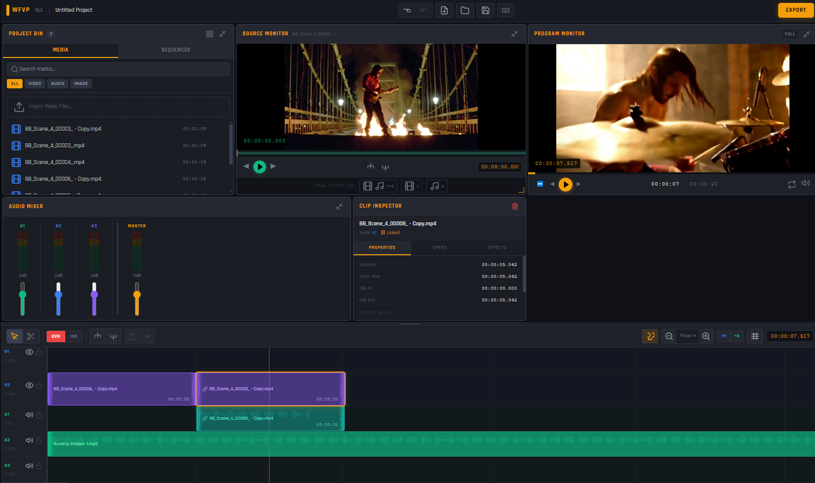This screenshot has height=483, width=815.
Task: Toggle INS insert mode in timeline toolbar
Action: pyautogui.click(x=74, y=336)
